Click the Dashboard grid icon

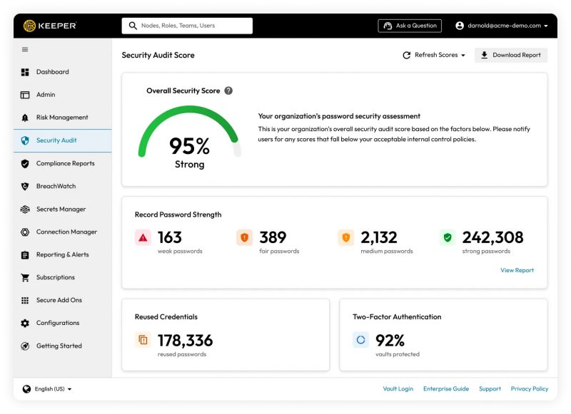[25, 72]
